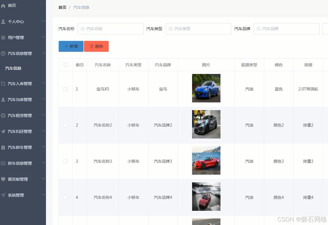Expand the 汽车租赁管理 chevron
328x225 pixels.
pos(43,115)
